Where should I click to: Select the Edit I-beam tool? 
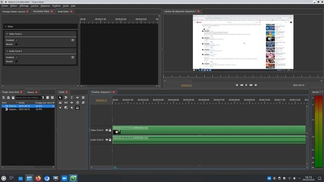click(x=72, y=98)
